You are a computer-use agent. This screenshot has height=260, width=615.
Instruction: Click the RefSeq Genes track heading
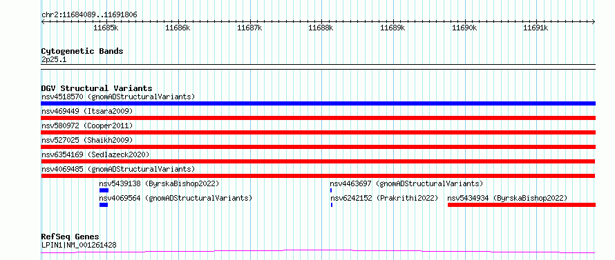pyautogui.click(x=70, y=237)
